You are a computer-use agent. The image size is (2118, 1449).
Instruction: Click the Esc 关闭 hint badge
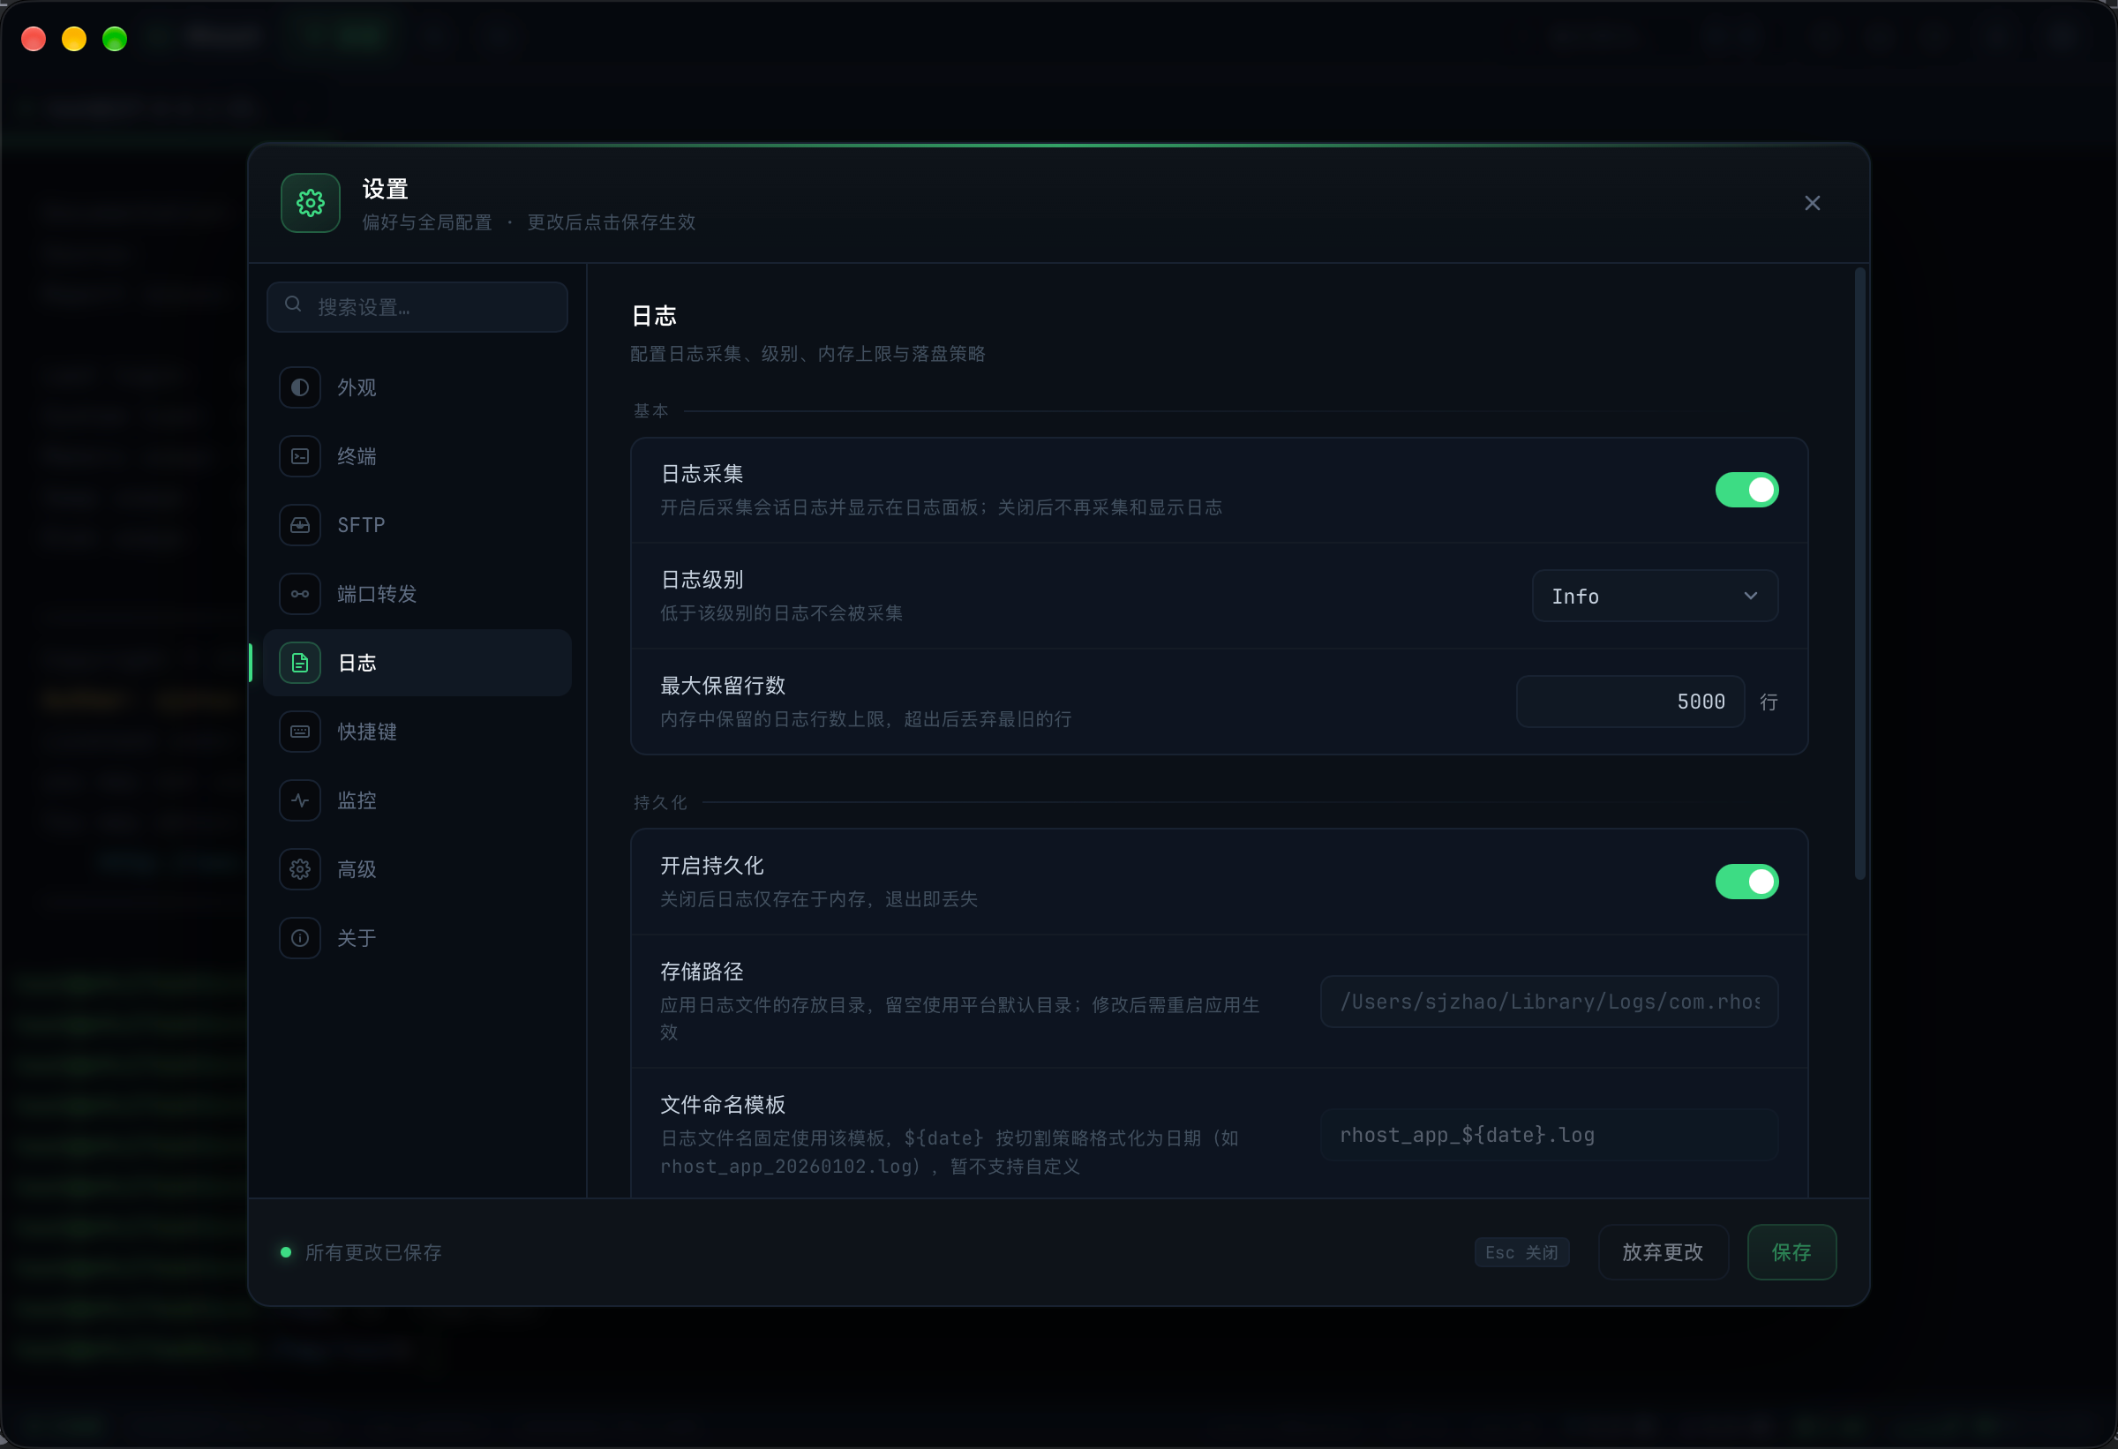click(1522, 1252)
